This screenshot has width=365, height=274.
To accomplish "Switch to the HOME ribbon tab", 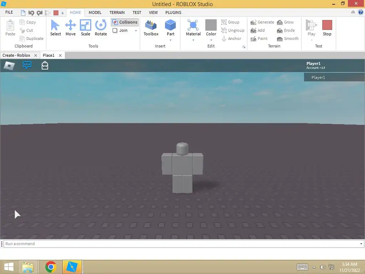I will click(x=76, y=12).
